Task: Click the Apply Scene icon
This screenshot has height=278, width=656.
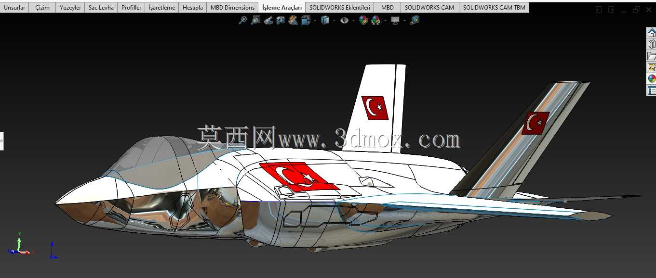Action: [375, 20]
